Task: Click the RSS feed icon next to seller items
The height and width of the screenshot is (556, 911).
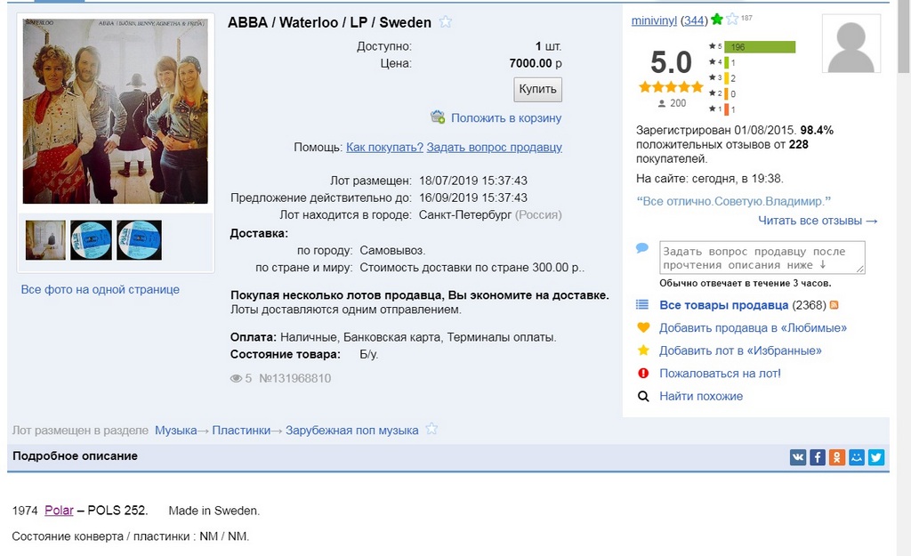Action: coord(834,305)
